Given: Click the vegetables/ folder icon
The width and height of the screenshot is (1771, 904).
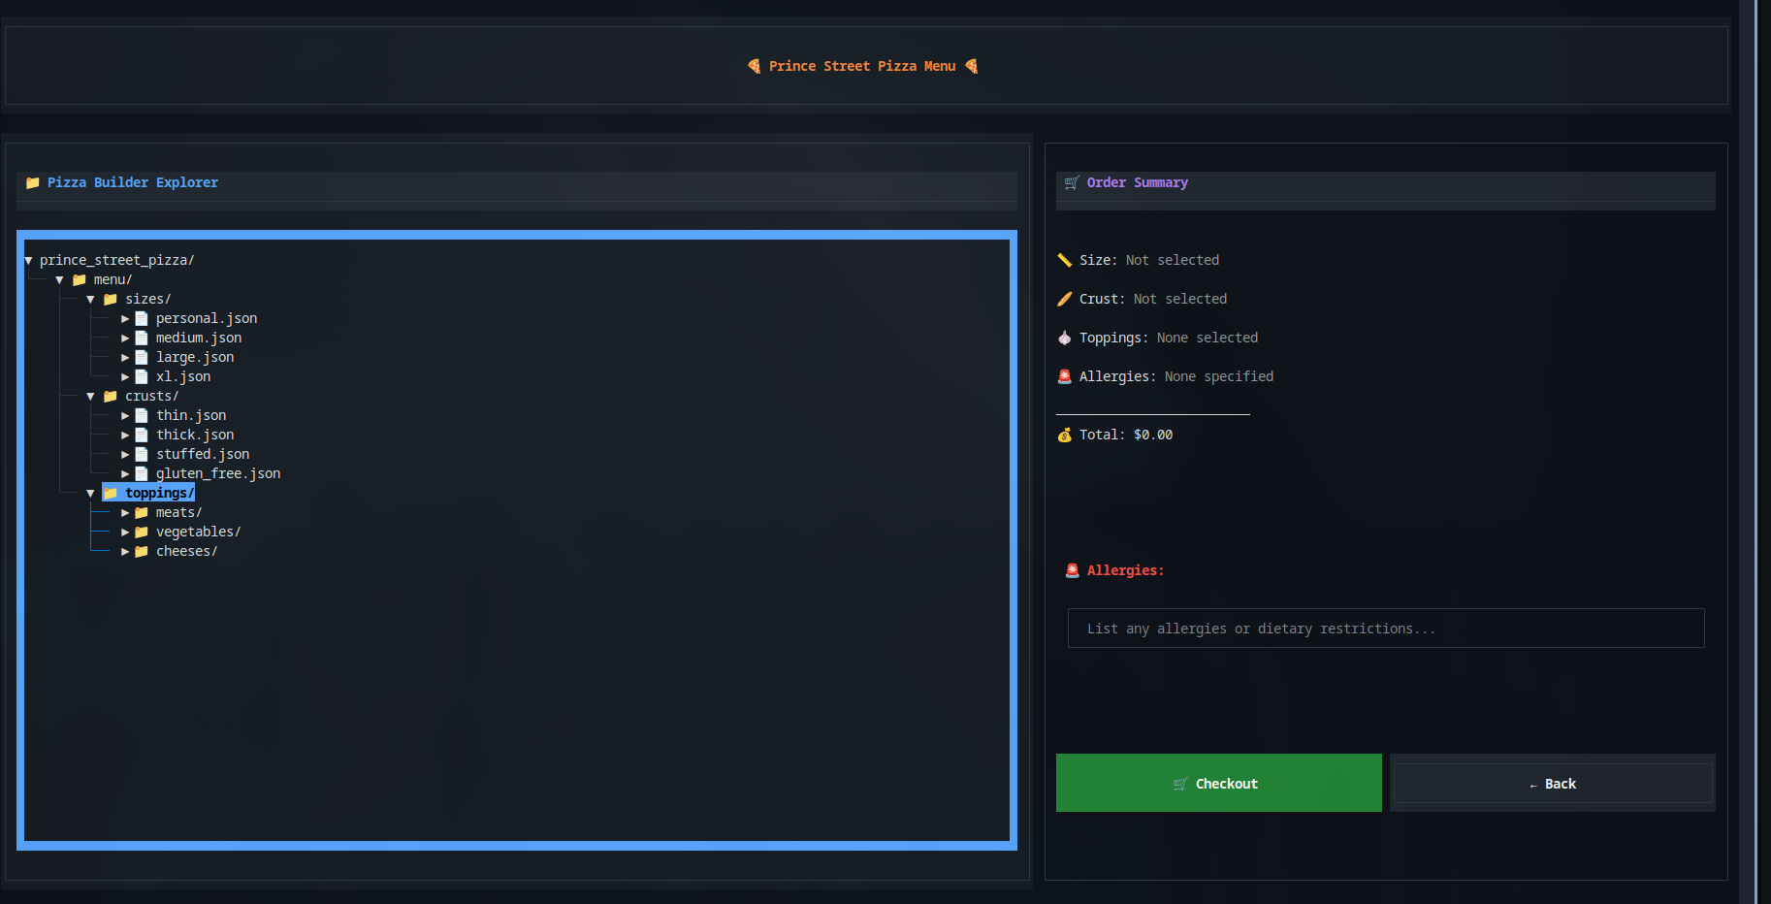Looking at the screenshot, I should 142,533.
